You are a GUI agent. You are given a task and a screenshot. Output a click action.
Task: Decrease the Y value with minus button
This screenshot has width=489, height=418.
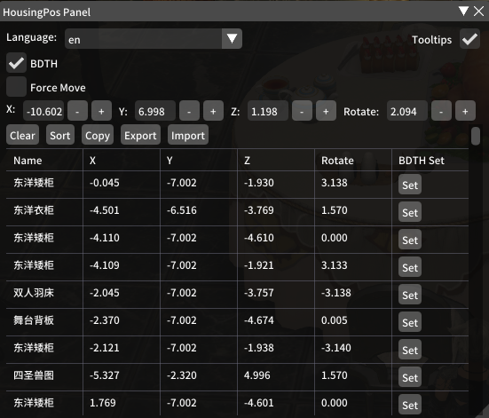click(x=189, y=111)
